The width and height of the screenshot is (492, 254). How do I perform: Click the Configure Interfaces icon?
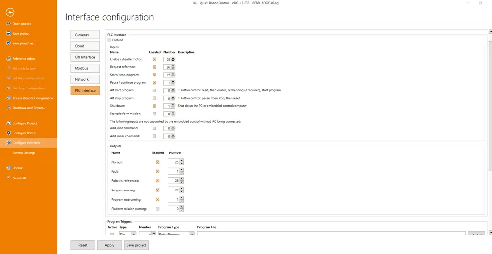(9, 143)
